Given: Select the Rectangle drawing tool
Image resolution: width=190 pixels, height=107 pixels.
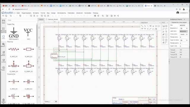Looking at the screenshot, I should click(166, 34).
